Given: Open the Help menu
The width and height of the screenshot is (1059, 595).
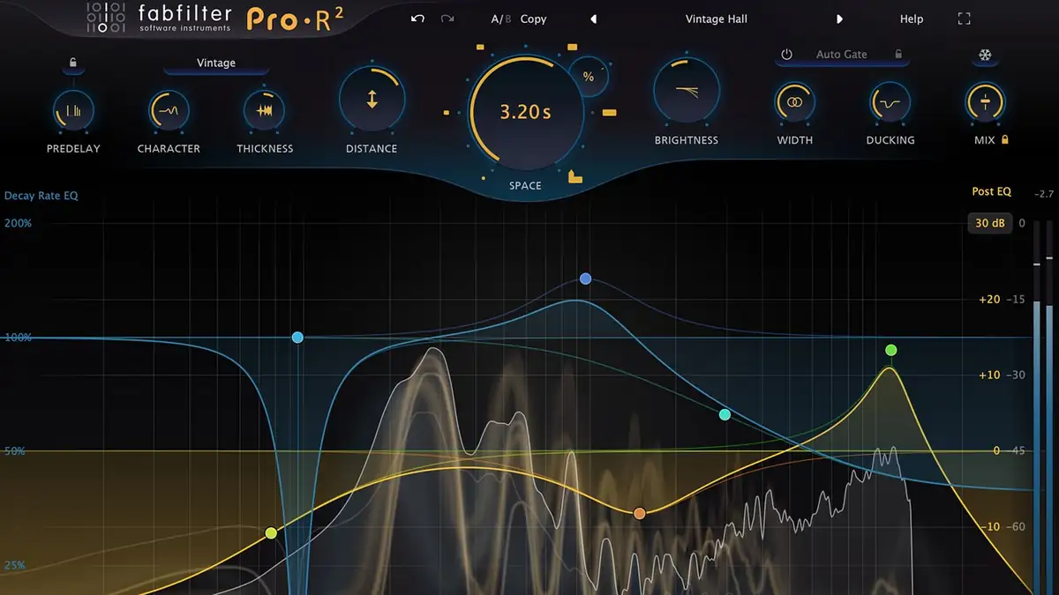Looking at the screenshot, I should pyautogui.click(x=911, y=19).
